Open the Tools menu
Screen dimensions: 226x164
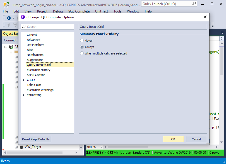[117, 11]
